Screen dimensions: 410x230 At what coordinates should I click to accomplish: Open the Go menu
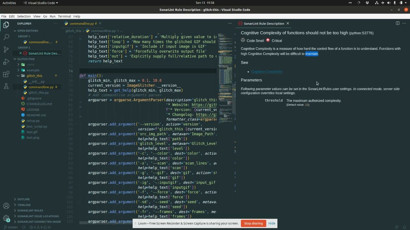[x=45, y=16]
